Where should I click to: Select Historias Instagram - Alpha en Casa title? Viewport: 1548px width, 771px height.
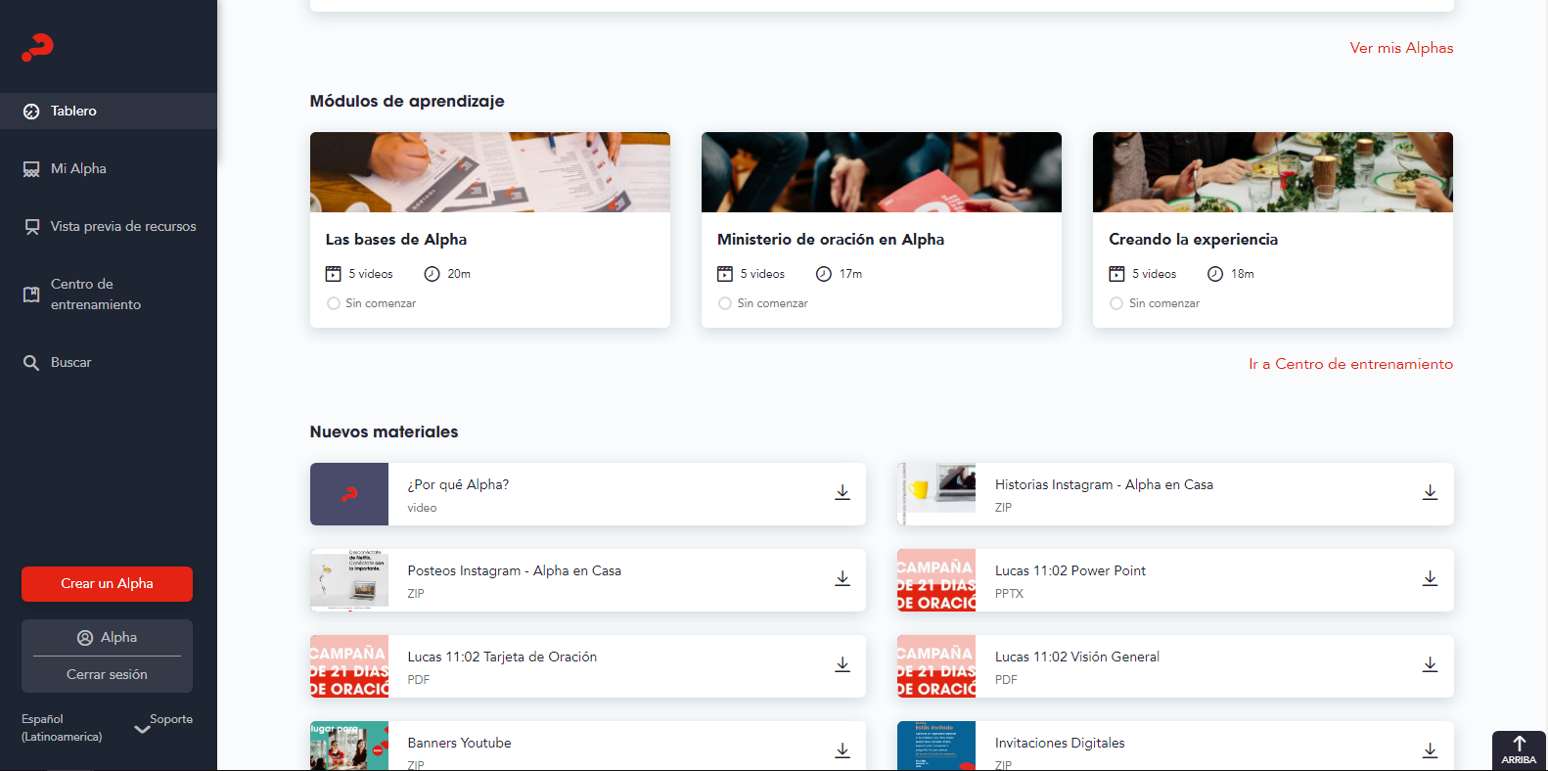point(1104,485)
